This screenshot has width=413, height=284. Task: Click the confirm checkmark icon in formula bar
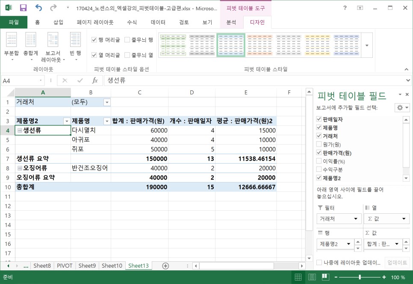[x=80, y=81]
